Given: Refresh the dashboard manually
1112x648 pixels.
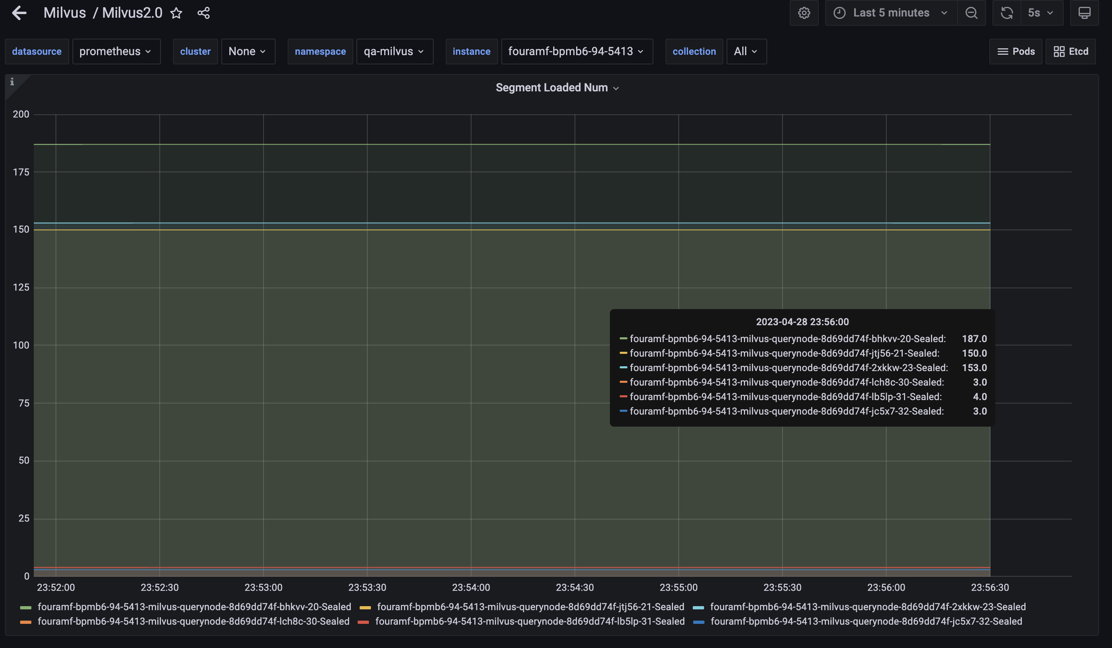Looking at the screenshot, I should (1007, 12).
